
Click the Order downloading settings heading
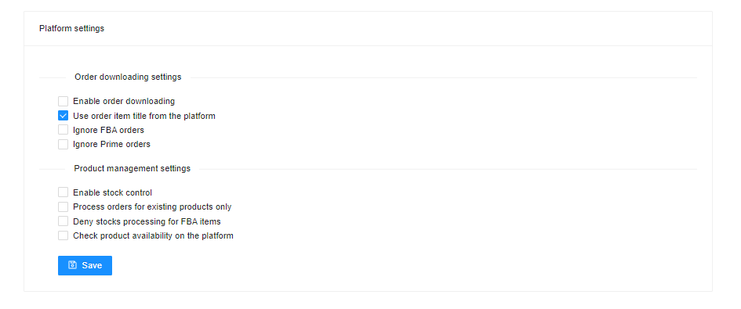pyautogui.click(x=128, y=77)
